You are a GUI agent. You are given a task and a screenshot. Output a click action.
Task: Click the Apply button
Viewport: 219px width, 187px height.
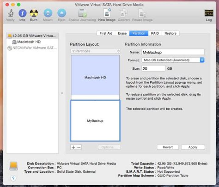pos(193,147)
